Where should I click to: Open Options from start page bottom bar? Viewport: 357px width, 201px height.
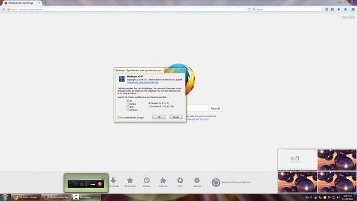pyautogui.click(x=197, y=183)
